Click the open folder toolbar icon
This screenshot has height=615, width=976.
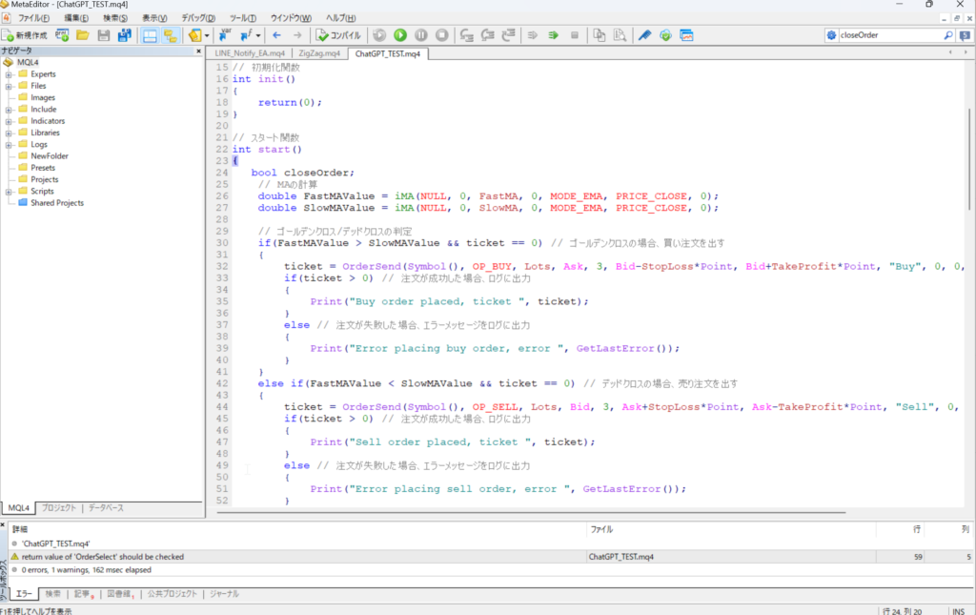click(x=82, y=35)
